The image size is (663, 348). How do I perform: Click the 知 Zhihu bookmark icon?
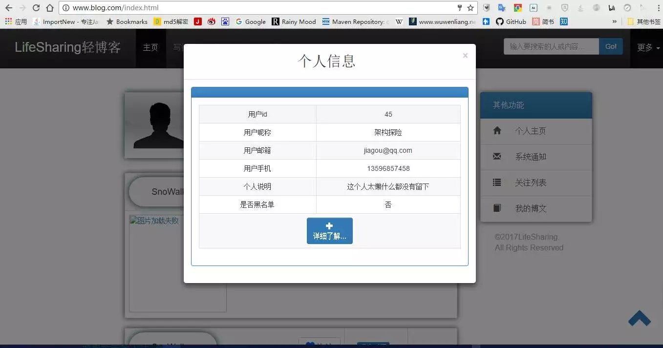pos(563,21)
